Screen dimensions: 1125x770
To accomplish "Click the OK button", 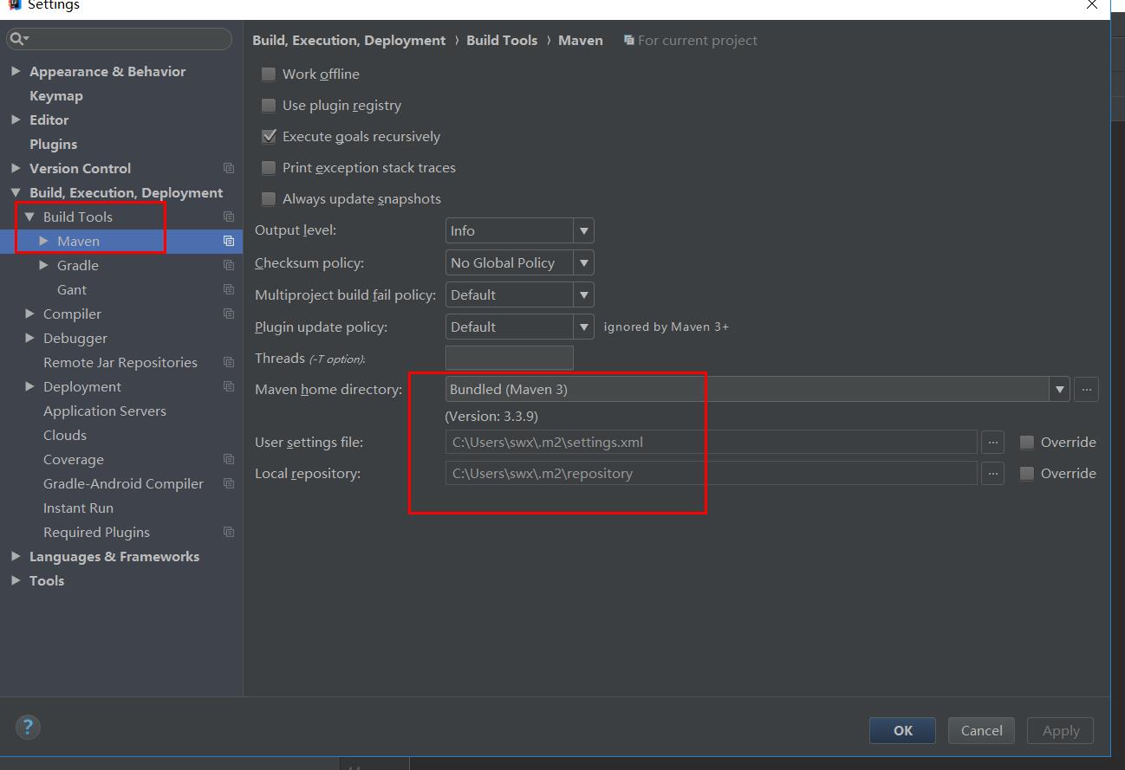I will 902,730.
